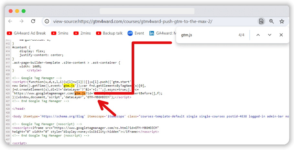Image resolution: width=294 pixels, height=150 pixels.
Task: Open the GA4ward LinkedIn bookmark
Action: 163,33
